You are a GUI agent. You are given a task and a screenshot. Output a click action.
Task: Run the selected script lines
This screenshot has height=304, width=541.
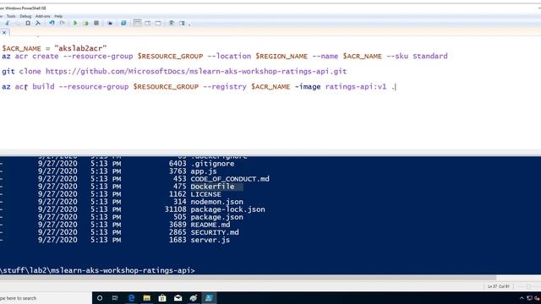click(x=85, y=23)
